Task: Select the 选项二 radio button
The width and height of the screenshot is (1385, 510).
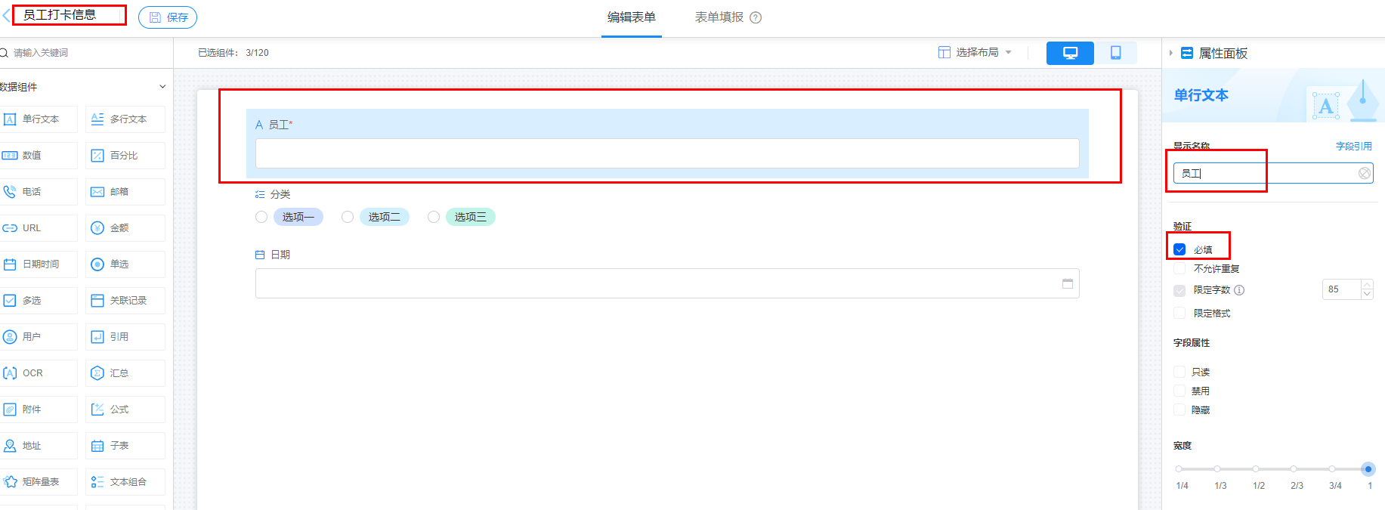Action: pos(348,217)
